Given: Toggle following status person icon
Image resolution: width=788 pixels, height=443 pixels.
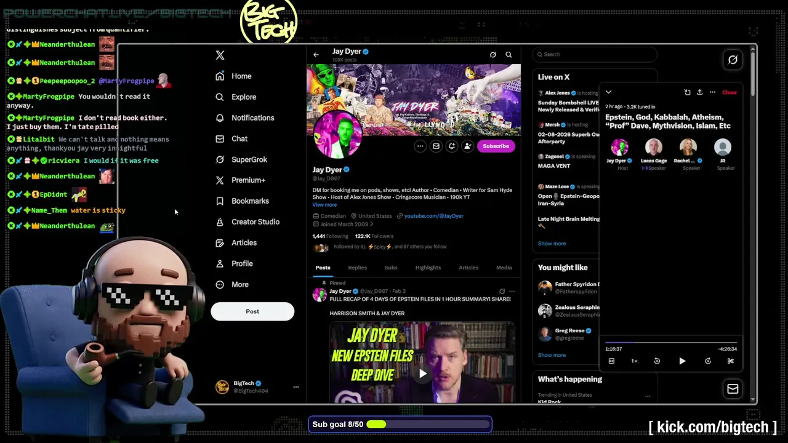Looking at the screenshot, I should (x=468, y=146).
